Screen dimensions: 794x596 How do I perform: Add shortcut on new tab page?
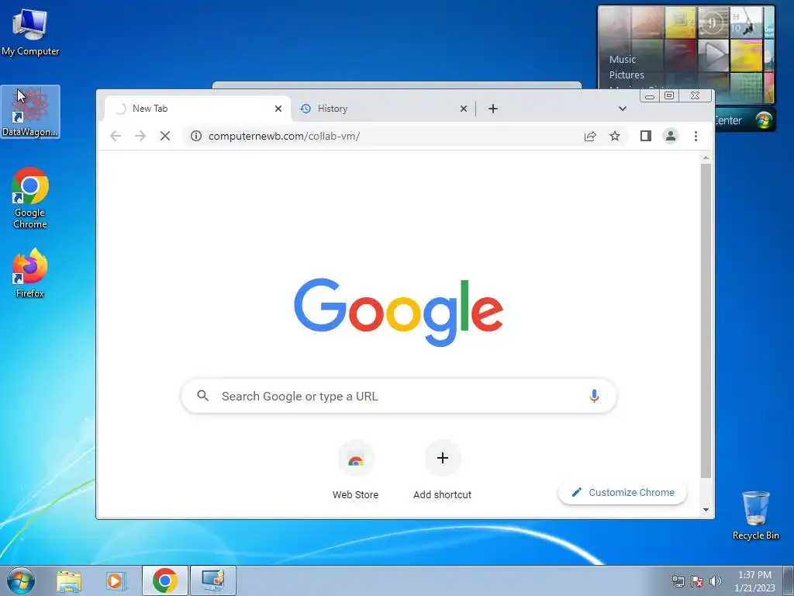pyautogui.click(x=442, y=470)
